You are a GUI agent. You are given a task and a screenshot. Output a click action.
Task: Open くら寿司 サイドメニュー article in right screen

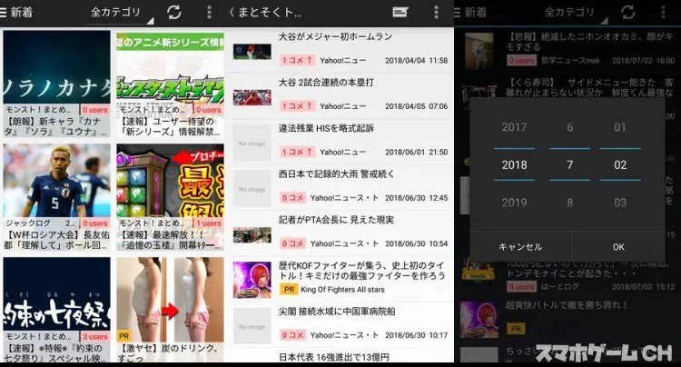pyautogui.click(x=568, y=87)
